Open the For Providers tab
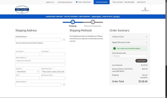 101,2
